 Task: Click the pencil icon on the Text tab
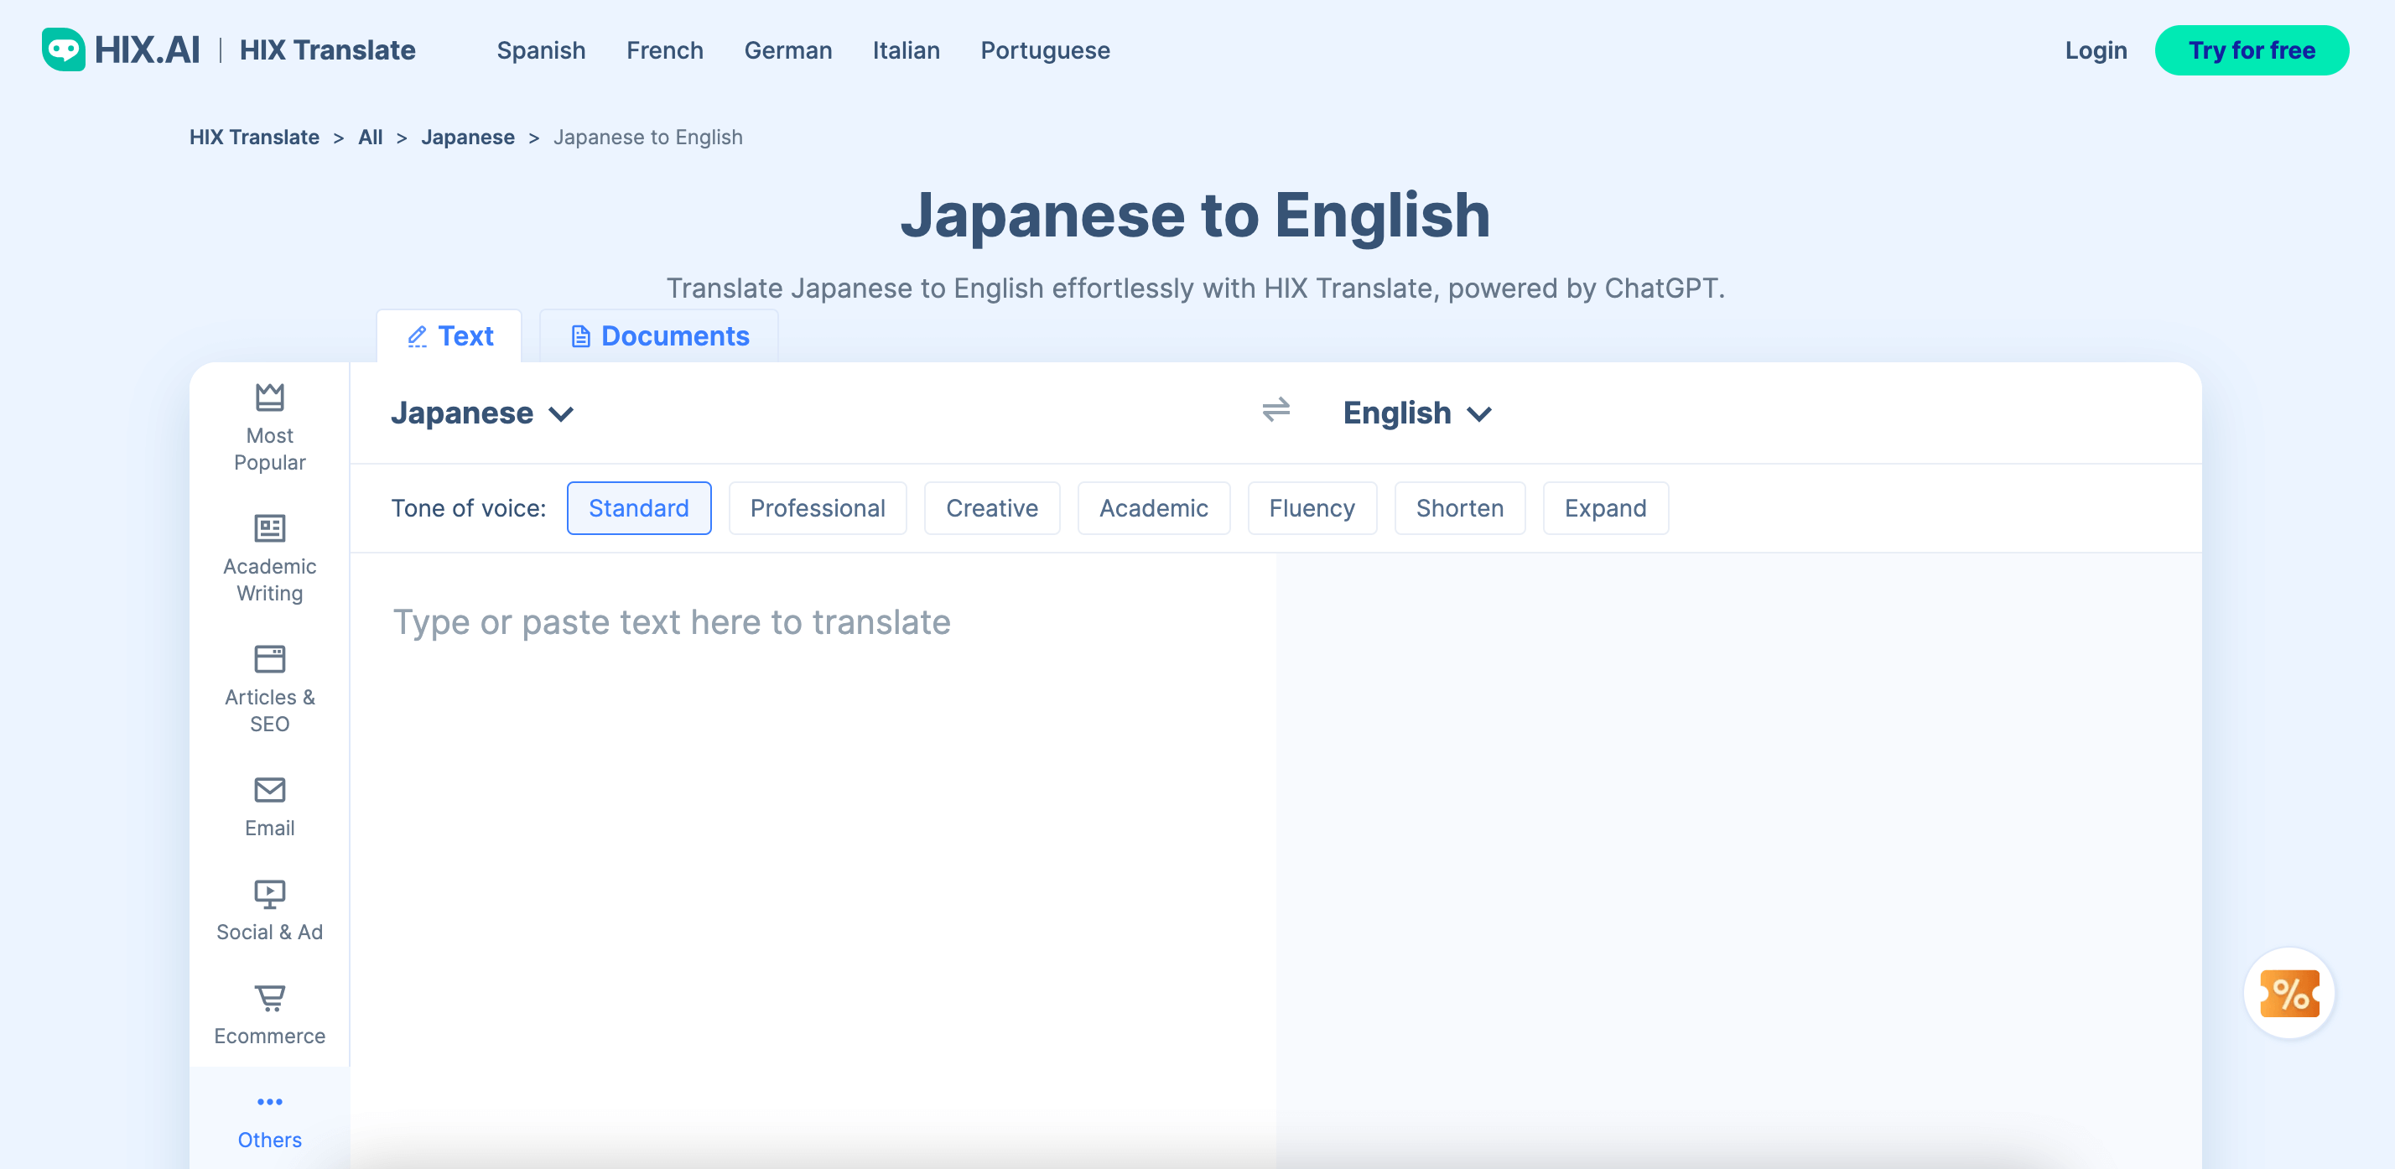(418, 336)
